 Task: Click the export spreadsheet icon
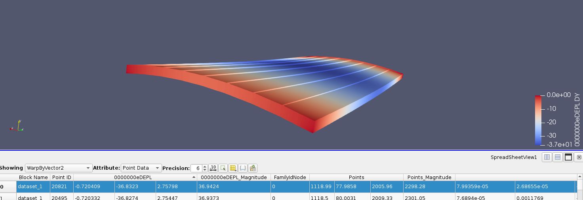pos(253,168)
